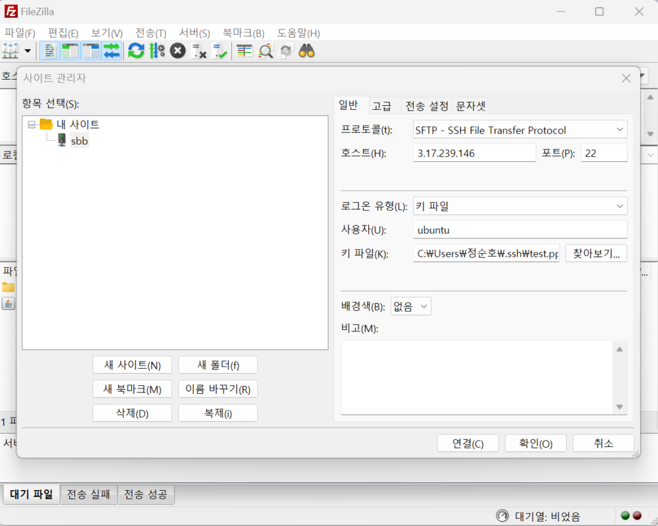Click the coffee cup file icon behind dialog

(8, 303)
